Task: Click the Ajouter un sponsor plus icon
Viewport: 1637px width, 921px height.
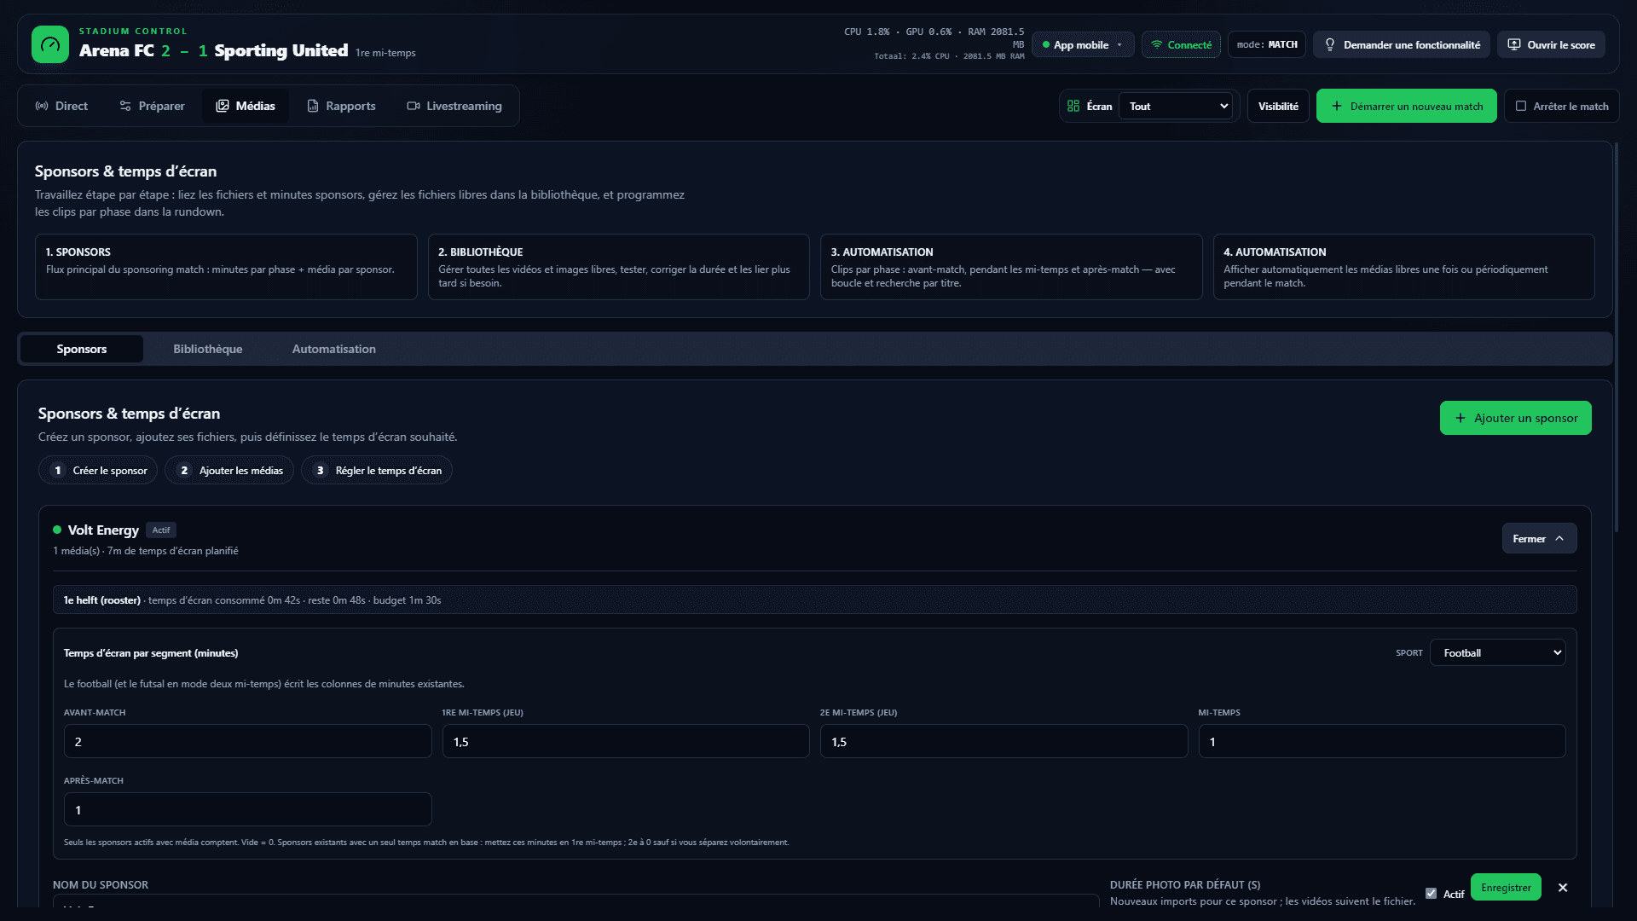Action: (x=1461, y=418)
